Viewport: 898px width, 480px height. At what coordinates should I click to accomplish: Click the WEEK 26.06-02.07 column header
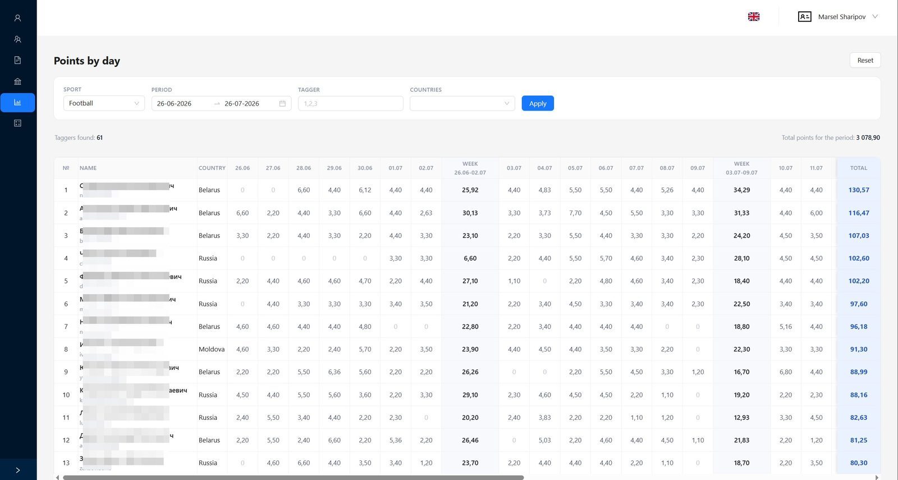pyautogui.click(x=470, y=168)
